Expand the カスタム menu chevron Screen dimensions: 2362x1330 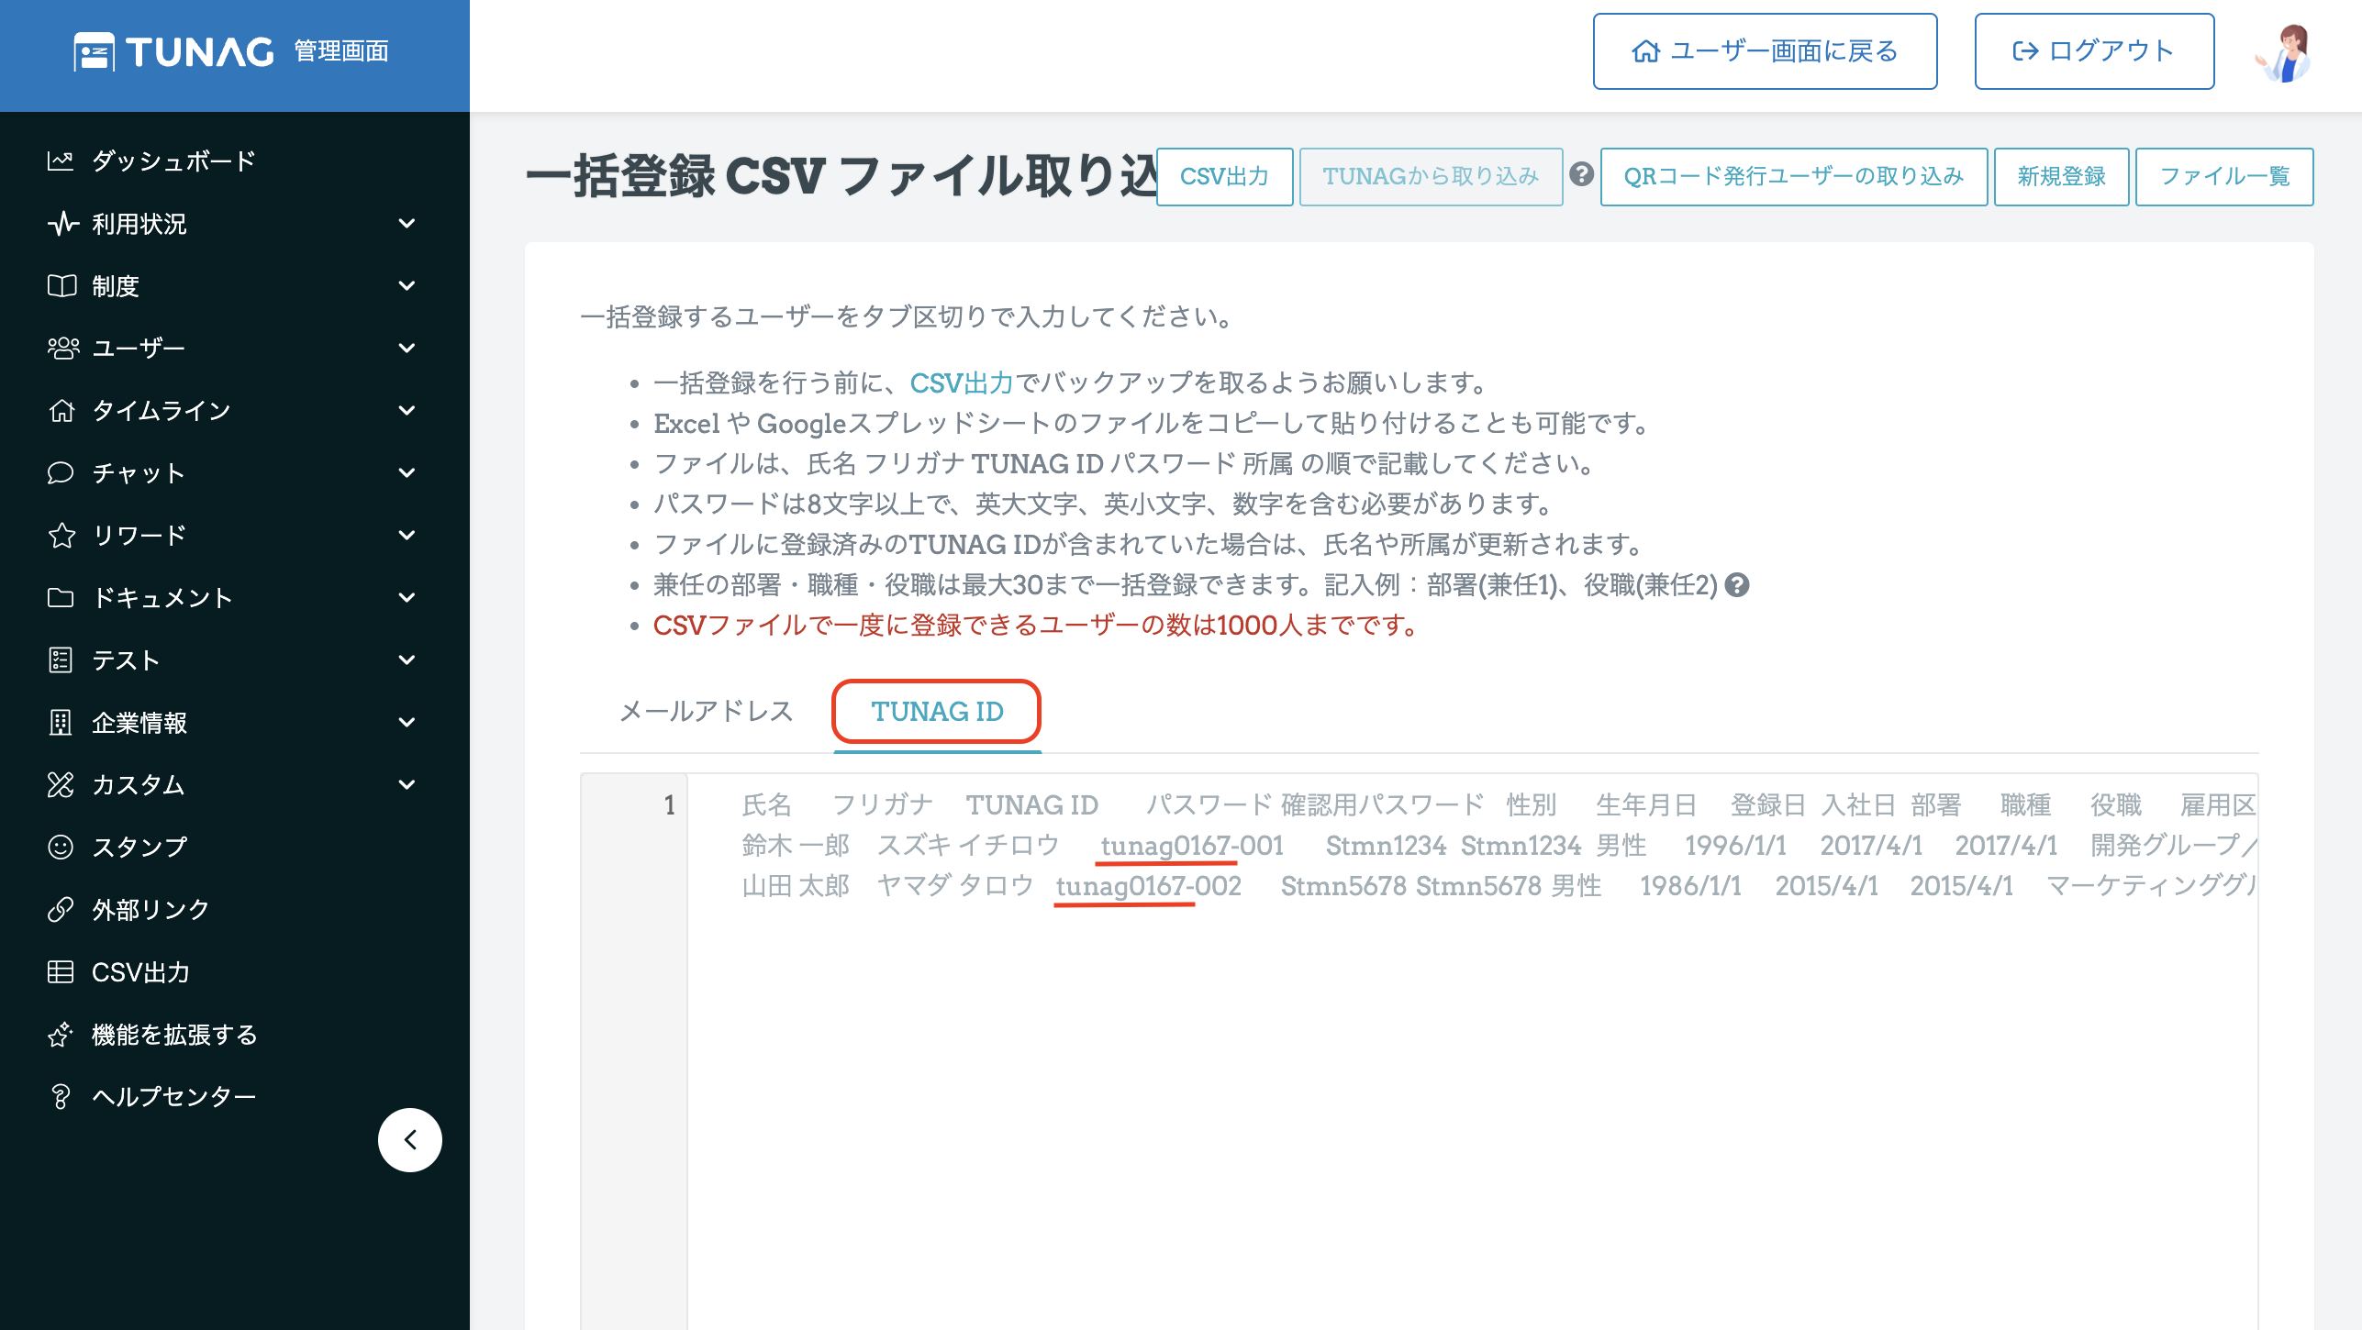click(407, 784)
